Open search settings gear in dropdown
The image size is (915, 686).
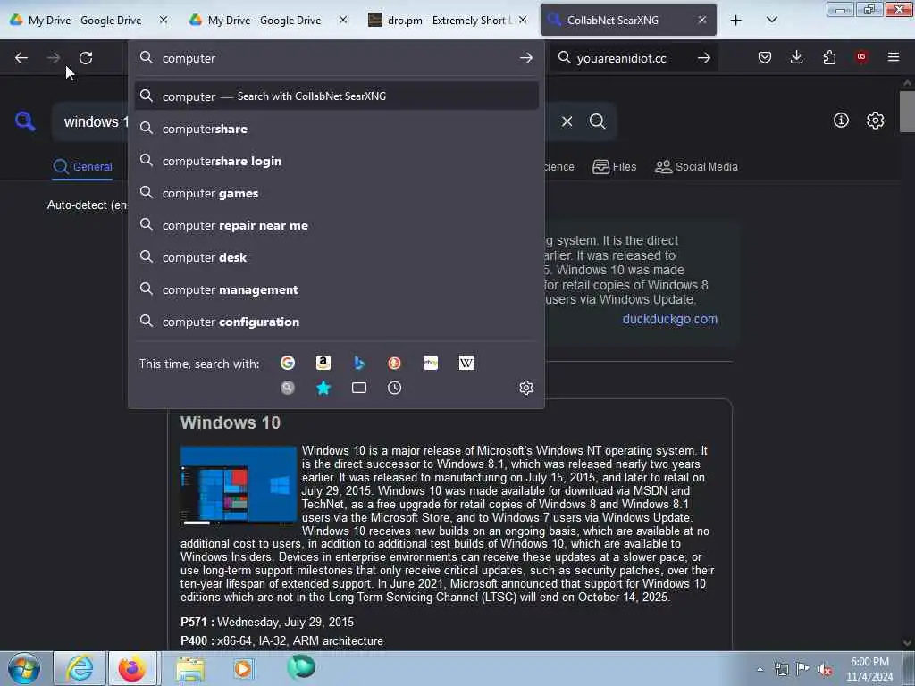[x=525, y=388]
